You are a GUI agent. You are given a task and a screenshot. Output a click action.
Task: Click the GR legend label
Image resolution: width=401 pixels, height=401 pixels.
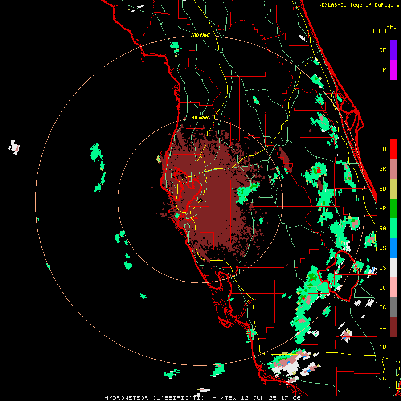point(382,169)
